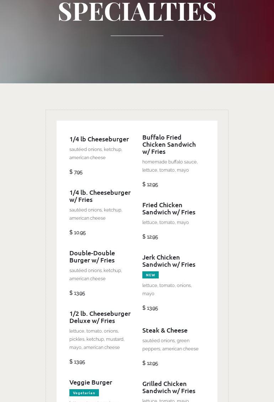Open the 1/4 lb. Cheeseburger w/ Fries item
The width and height of the screenshot is (274, 402).
tap(100, 196)
